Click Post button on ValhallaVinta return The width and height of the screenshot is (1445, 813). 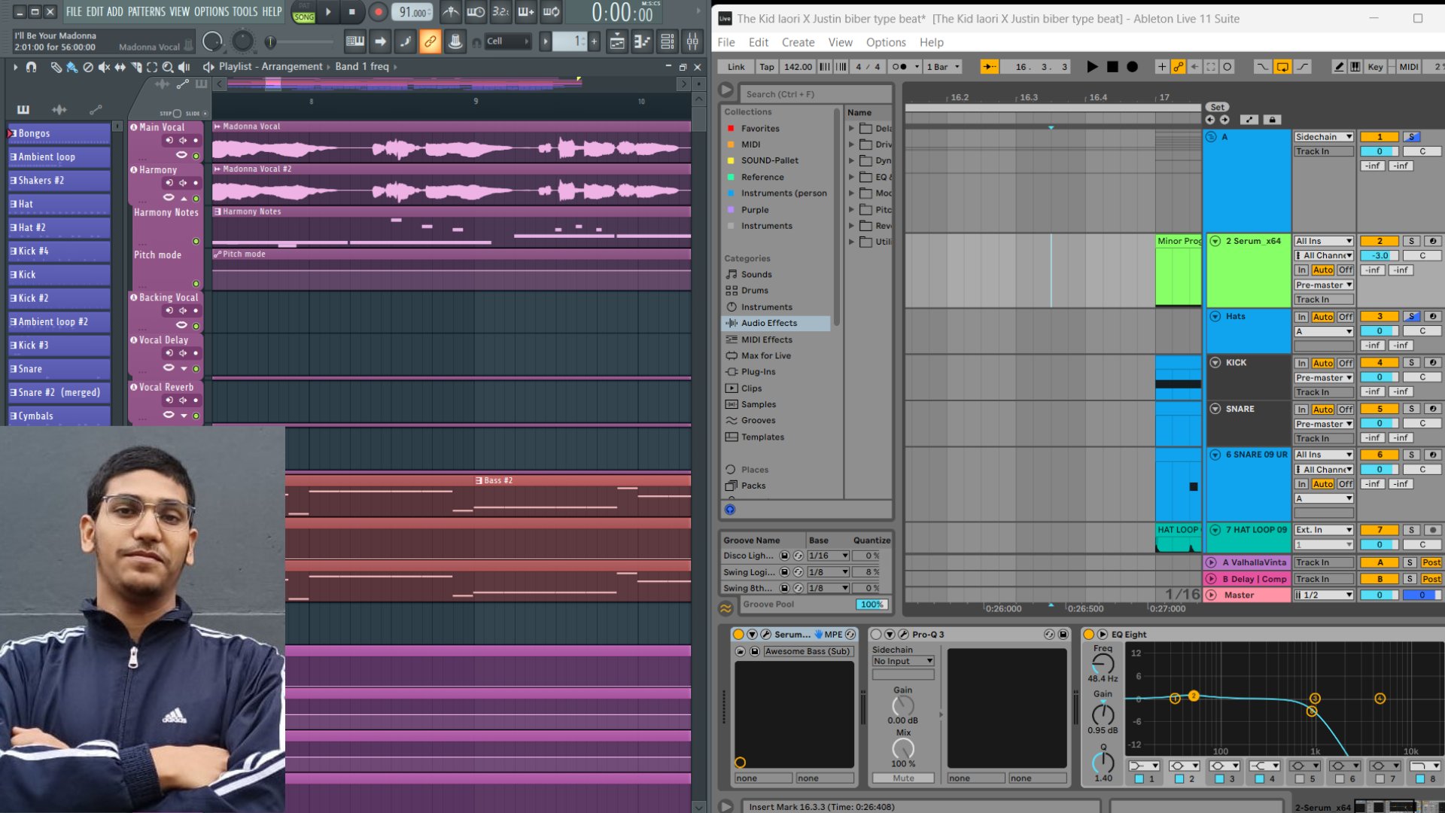1431,563
